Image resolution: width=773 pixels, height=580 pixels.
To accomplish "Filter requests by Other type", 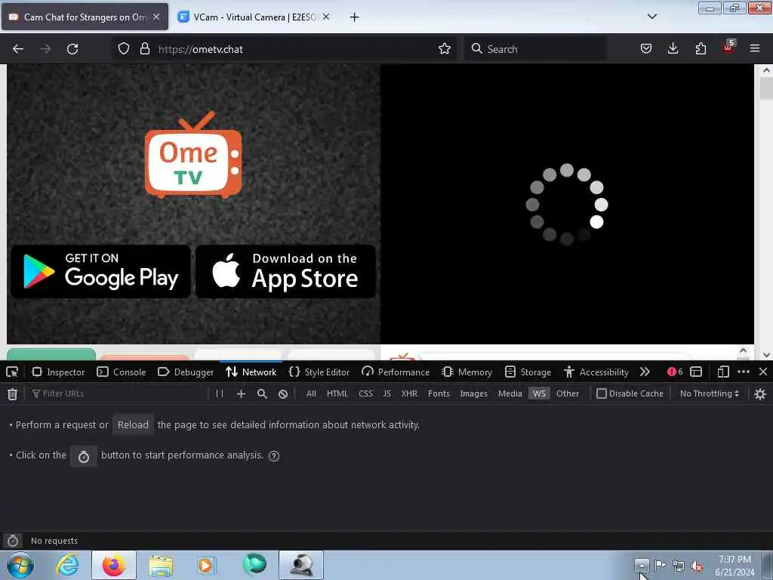I will click(568, 393).
